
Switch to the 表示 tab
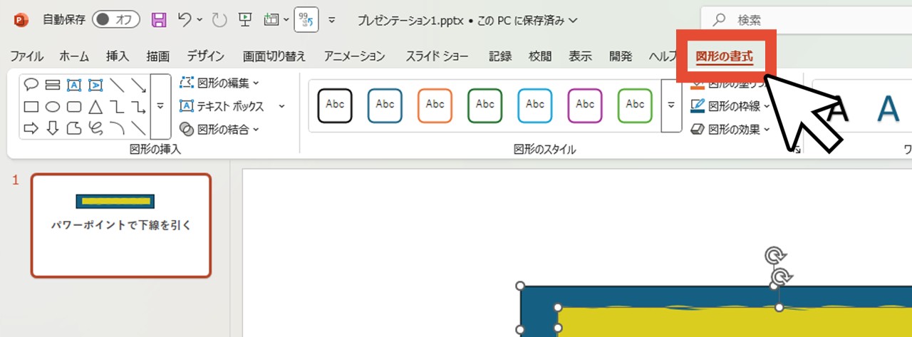[580, 56]
